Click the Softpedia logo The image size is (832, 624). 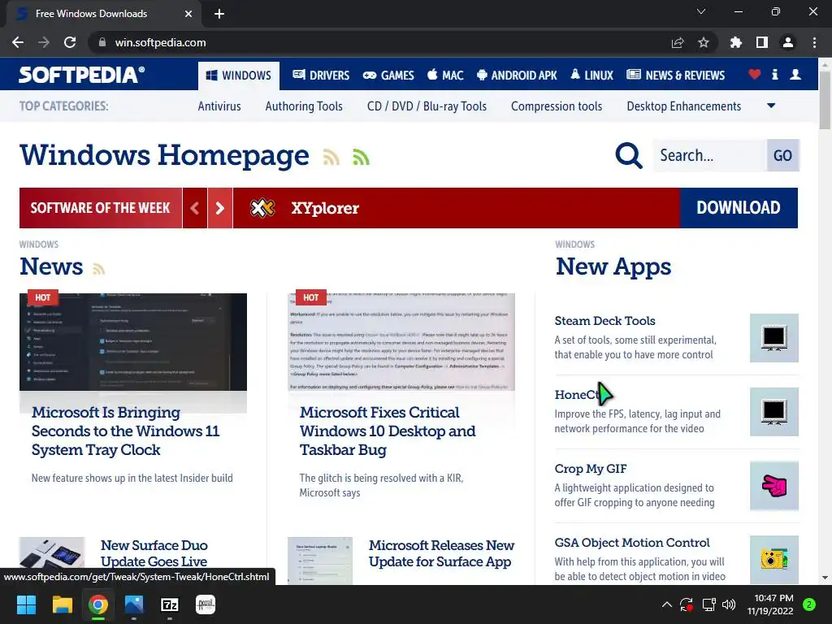click(81, 75)
